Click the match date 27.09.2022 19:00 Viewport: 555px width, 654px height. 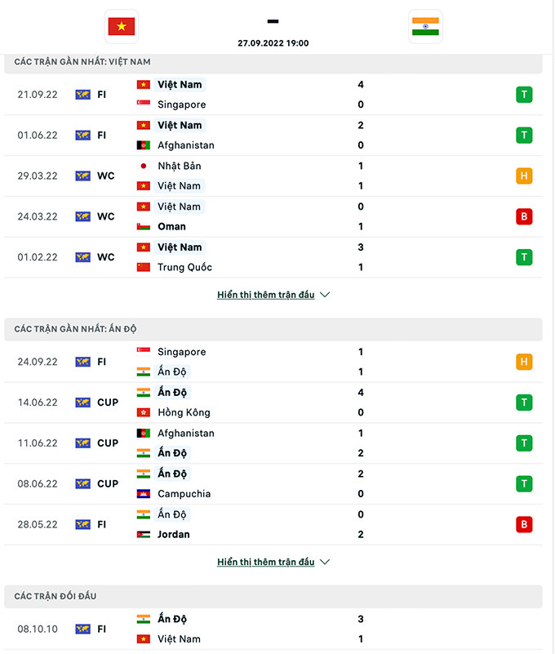[273, 43]
